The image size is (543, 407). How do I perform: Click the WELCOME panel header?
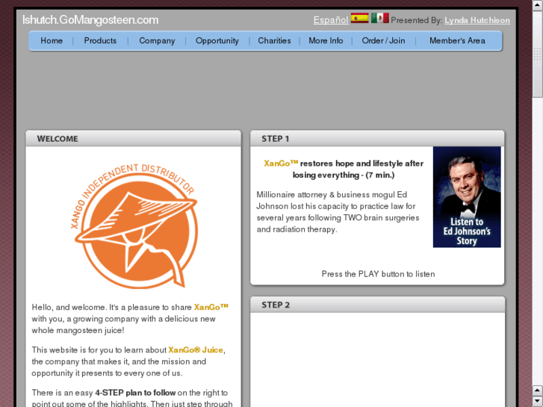134,139
